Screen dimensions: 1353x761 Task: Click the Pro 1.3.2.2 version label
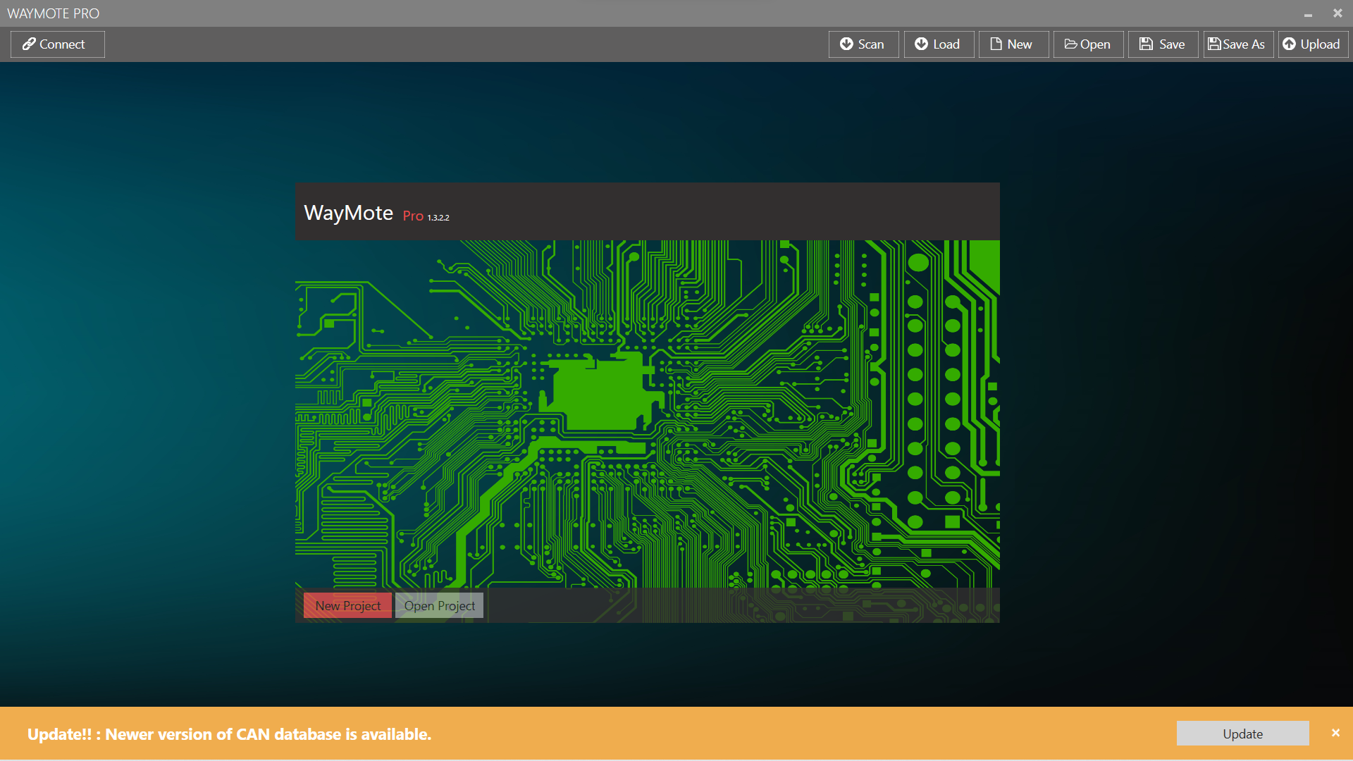click(426, 216)
